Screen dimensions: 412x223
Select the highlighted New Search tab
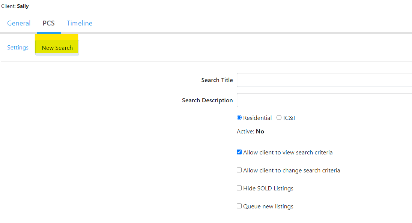[x=57, y=47]
